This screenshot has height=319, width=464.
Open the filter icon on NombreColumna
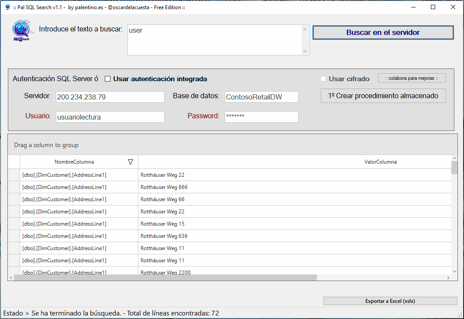(130, 162)
